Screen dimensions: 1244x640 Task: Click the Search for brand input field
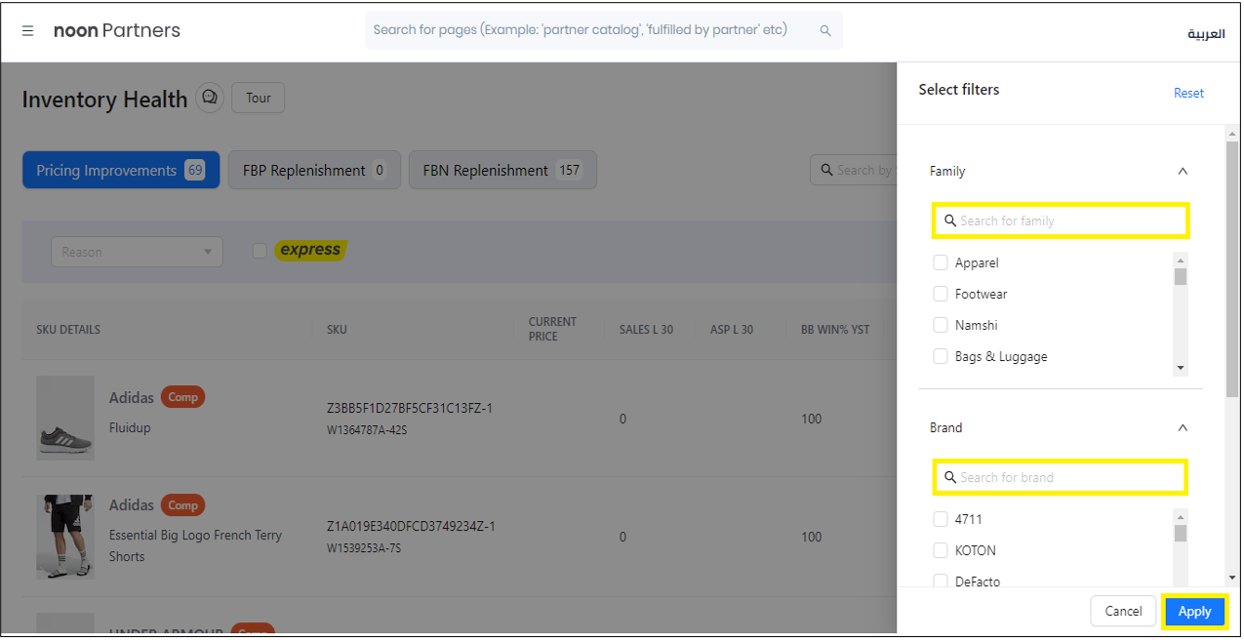(1065, 477)
